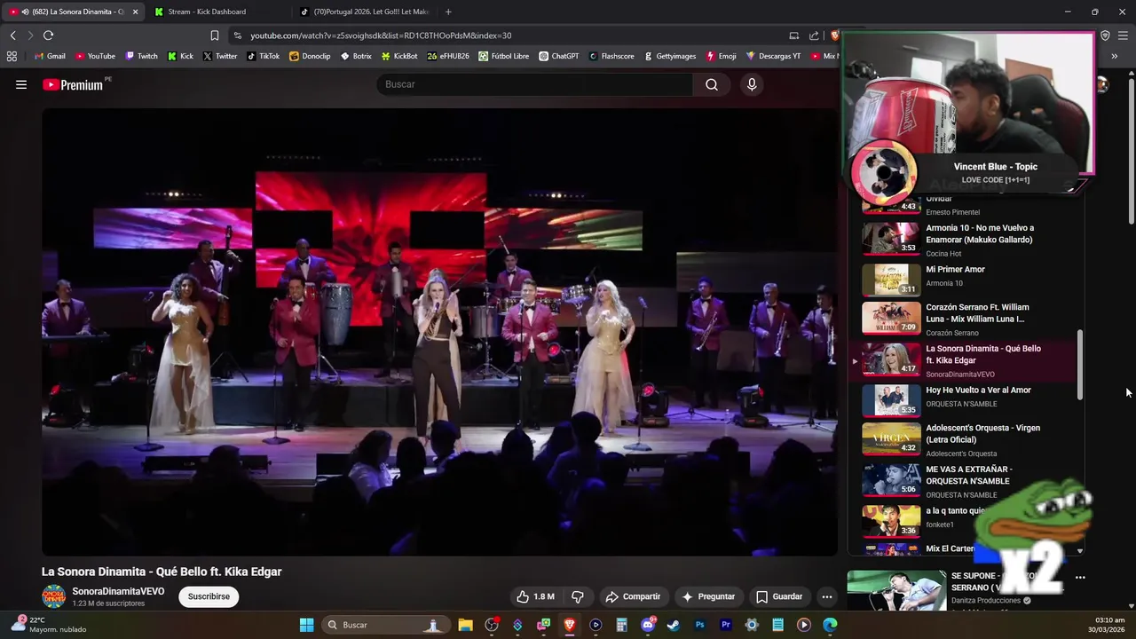
Task: Open Gmail bookmark
Action: (49, 56)
